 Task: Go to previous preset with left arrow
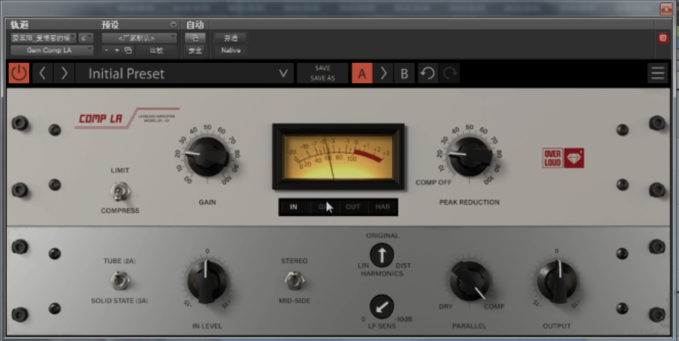(43, 73)
